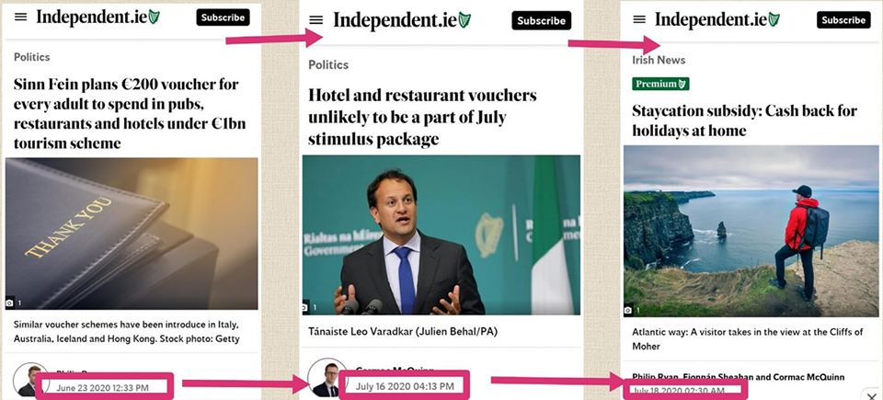Click the Premium badge

[x=660, y=84]
